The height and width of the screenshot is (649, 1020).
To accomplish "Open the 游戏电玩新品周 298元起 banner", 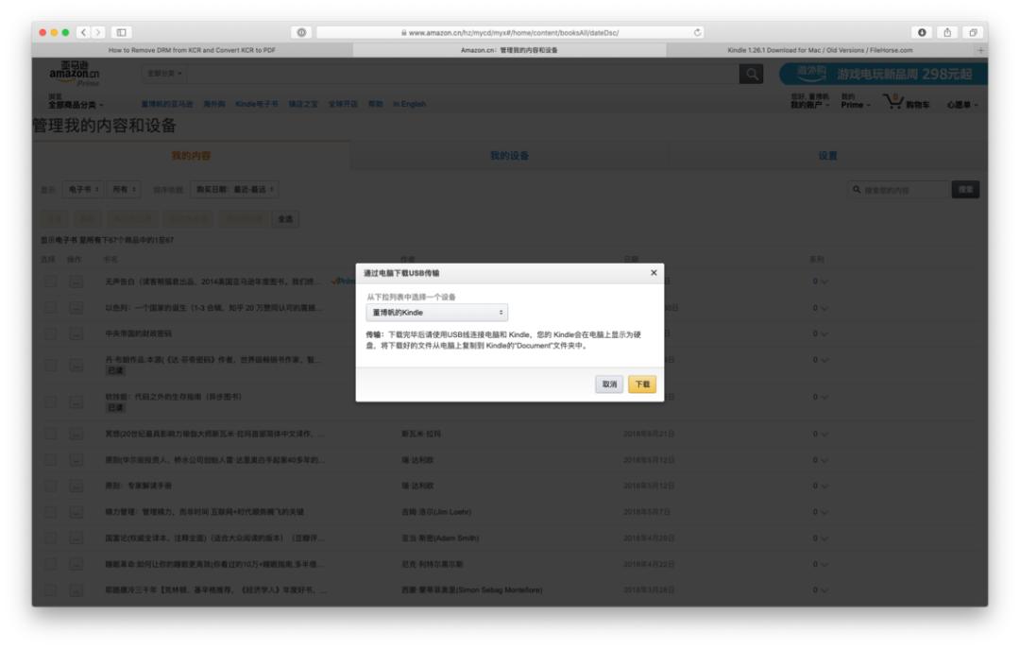I will pos(883,75).
